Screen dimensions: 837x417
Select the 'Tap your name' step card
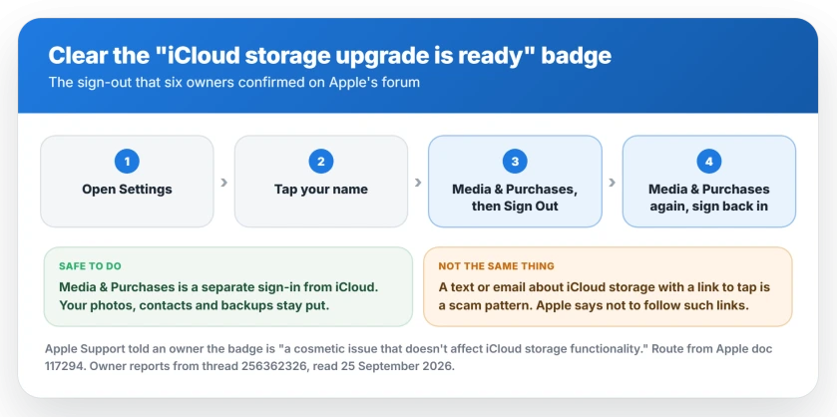point(321,181)
